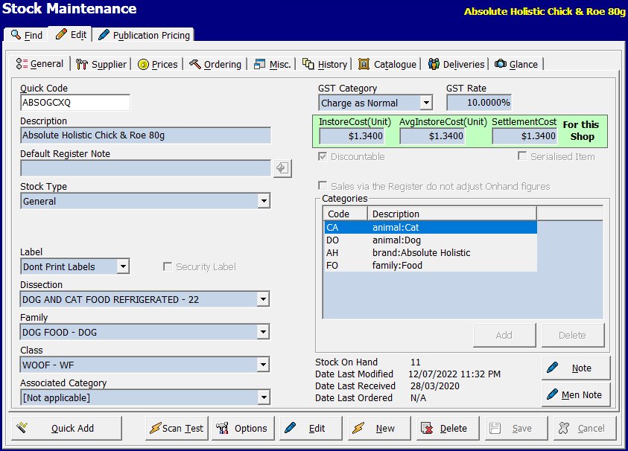Toggle the Discountable checkbox
Screen dimensions: 628x451
[x=323, y=156]
